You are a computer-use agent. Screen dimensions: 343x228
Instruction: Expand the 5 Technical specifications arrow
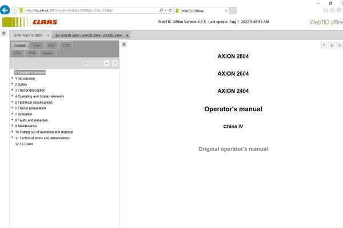click(x=12, y=102)
